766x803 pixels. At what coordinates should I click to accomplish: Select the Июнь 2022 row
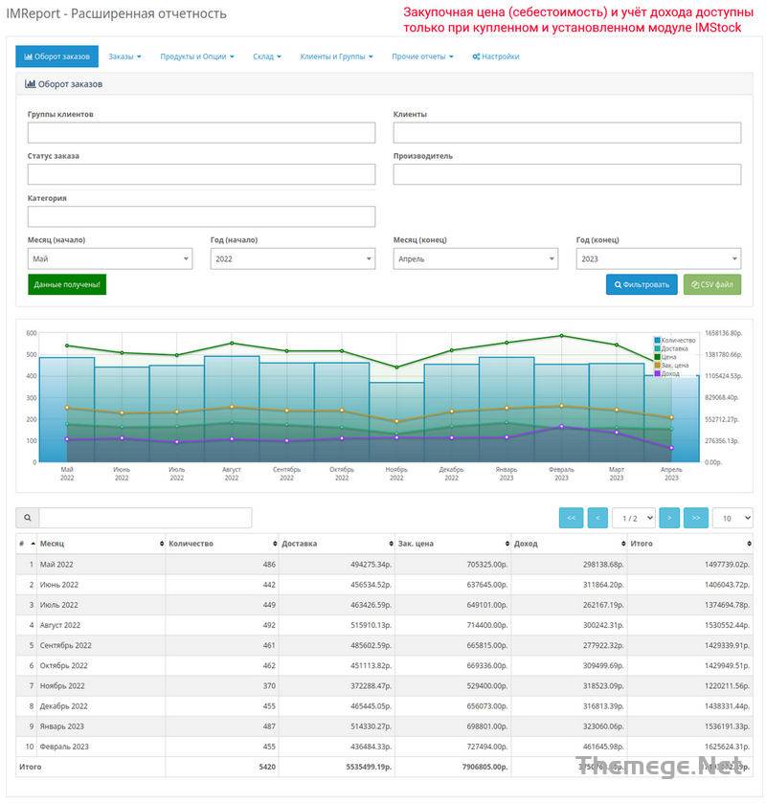point(384,585)
